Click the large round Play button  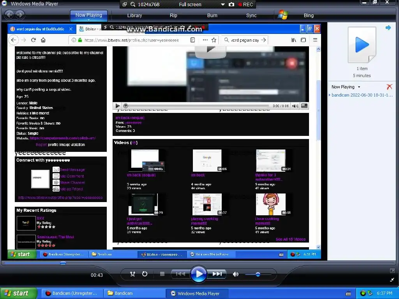[198, 274]
